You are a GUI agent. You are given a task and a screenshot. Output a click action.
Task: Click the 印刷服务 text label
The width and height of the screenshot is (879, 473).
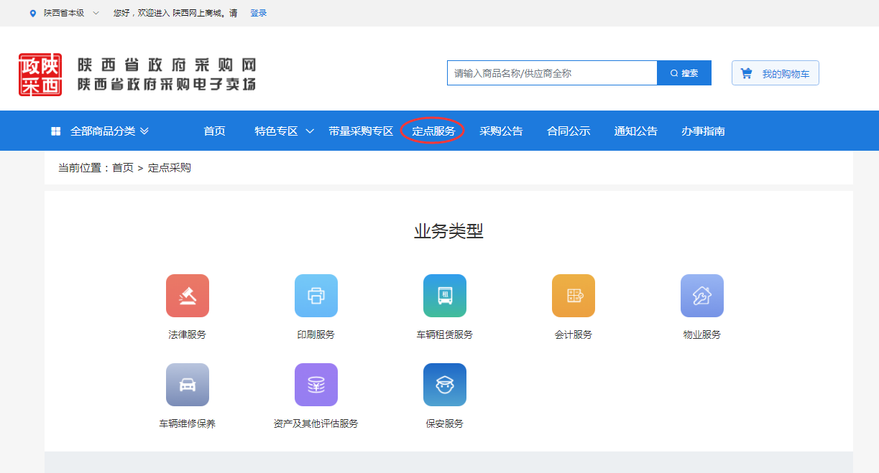[316, 334]
